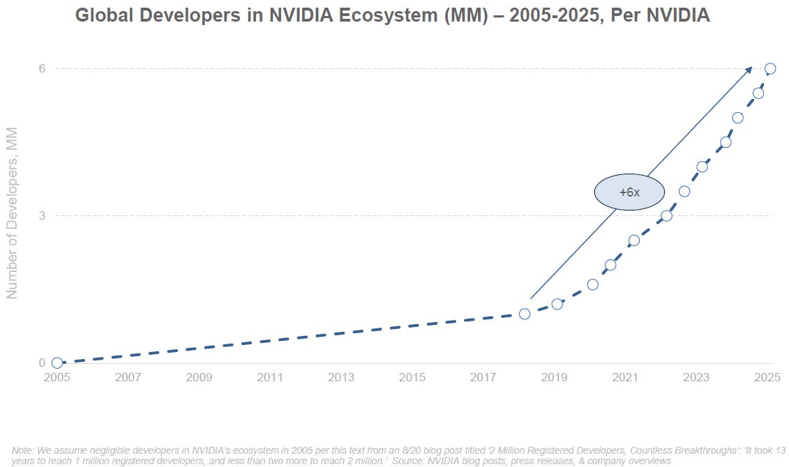The height and width of the screenshot is (467, 789).
Task: Select the topmost data point at 6 million
Action: (770, 69)
